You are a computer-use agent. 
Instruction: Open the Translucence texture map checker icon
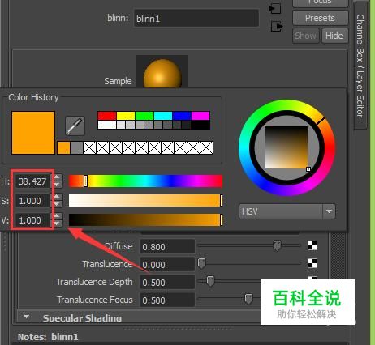click(312, 263)
